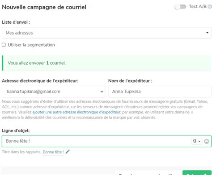The height and width of the screenshot is (175, 212).
Task: Click the Nom de l'expéditeur label
Action: (x=130, y=81)
